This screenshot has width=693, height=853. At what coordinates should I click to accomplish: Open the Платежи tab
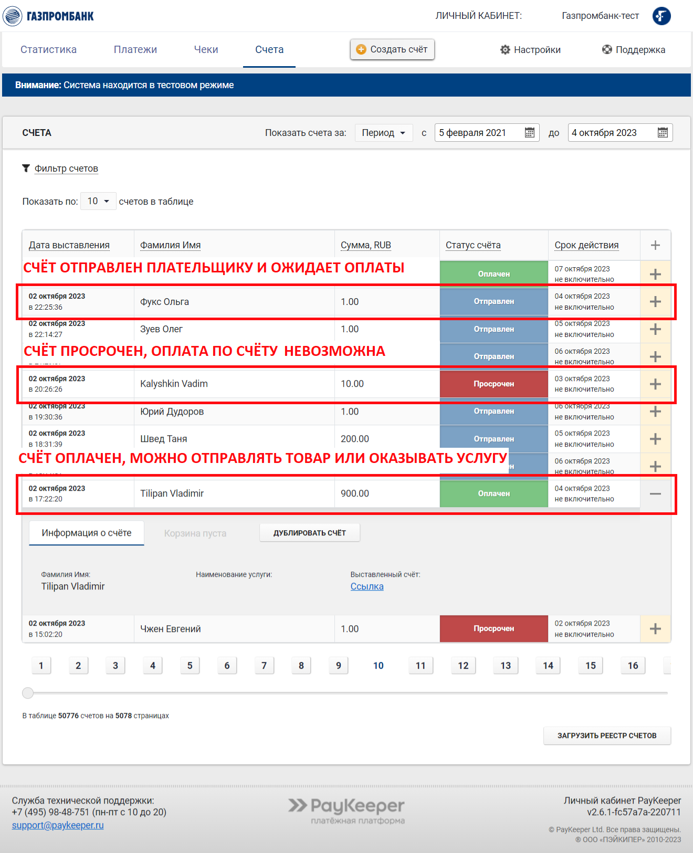(135, 49)
